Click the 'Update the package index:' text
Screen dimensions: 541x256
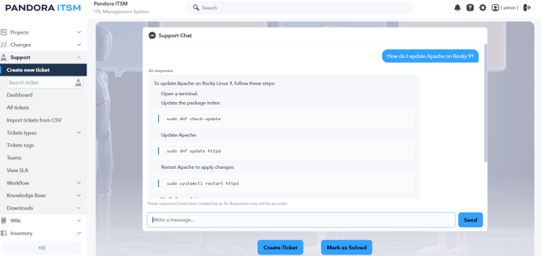191,103
